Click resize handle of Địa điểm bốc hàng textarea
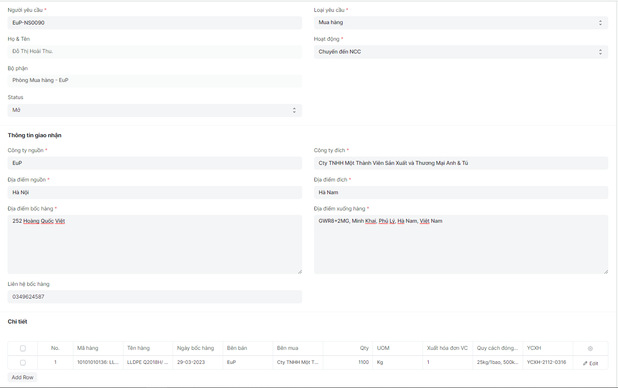 coord(300,272)
